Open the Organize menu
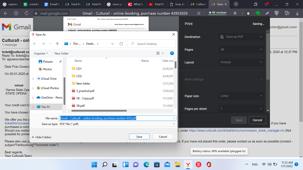Viewport: 303px width, 170px height. (41, 54)
